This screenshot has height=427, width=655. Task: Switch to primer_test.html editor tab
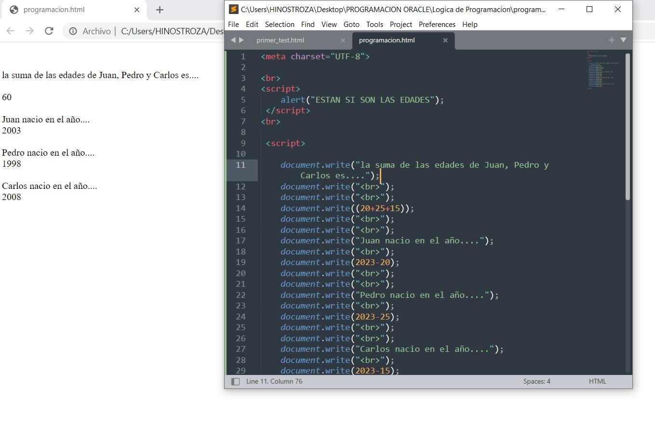(280, 40)
